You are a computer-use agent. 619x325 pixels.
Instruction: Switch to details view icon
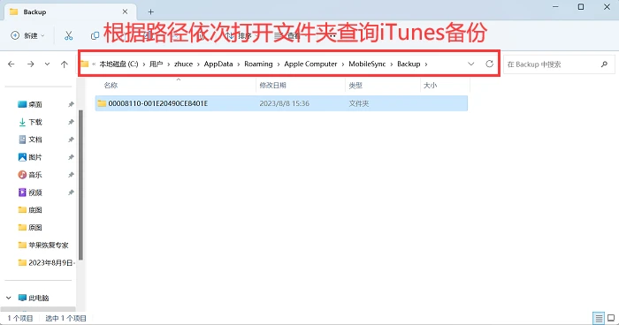[x=599, y=318]
